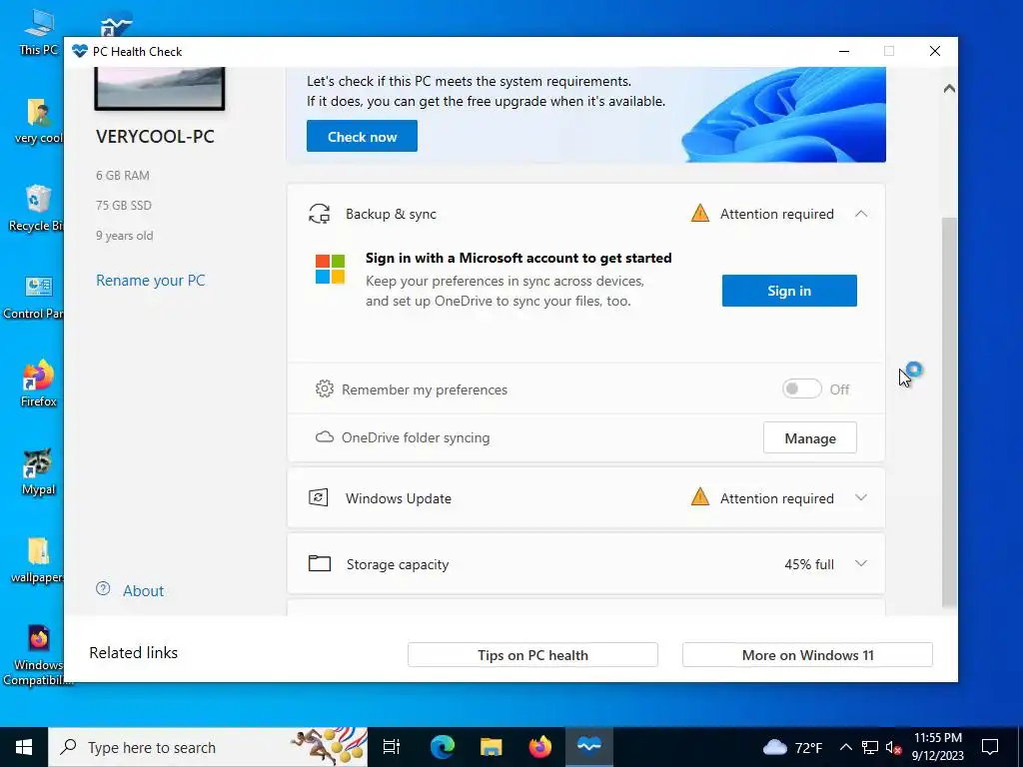Click the Rename your PC link
The image size is (1023, 767).
click(150, 281)
